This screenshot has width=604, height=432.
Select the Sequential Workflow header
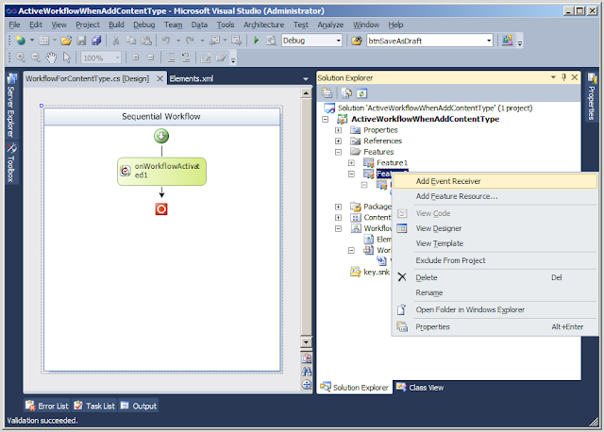click(x=161, y=117)
